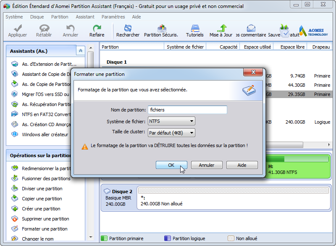The height and width of the screenshot is (246, 336).
Task: Click the Drapeau column header
Action: point(320,47)
